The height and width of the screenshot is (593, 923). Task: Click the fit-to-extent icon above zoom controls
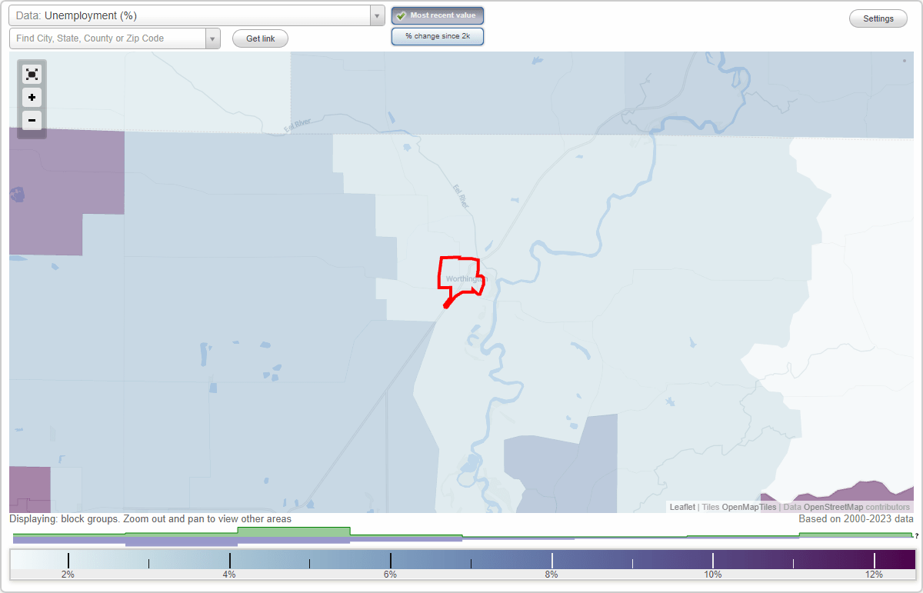click(x=32, y=74)
